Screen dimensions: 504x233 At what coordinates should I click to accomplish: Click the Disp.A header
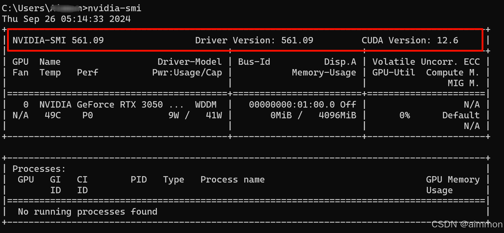tap(340, 62)
